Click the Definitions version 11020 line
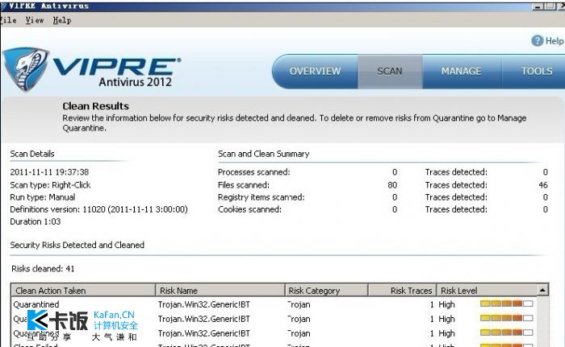The height and width of the screenshot is (347, 565). 98,209
